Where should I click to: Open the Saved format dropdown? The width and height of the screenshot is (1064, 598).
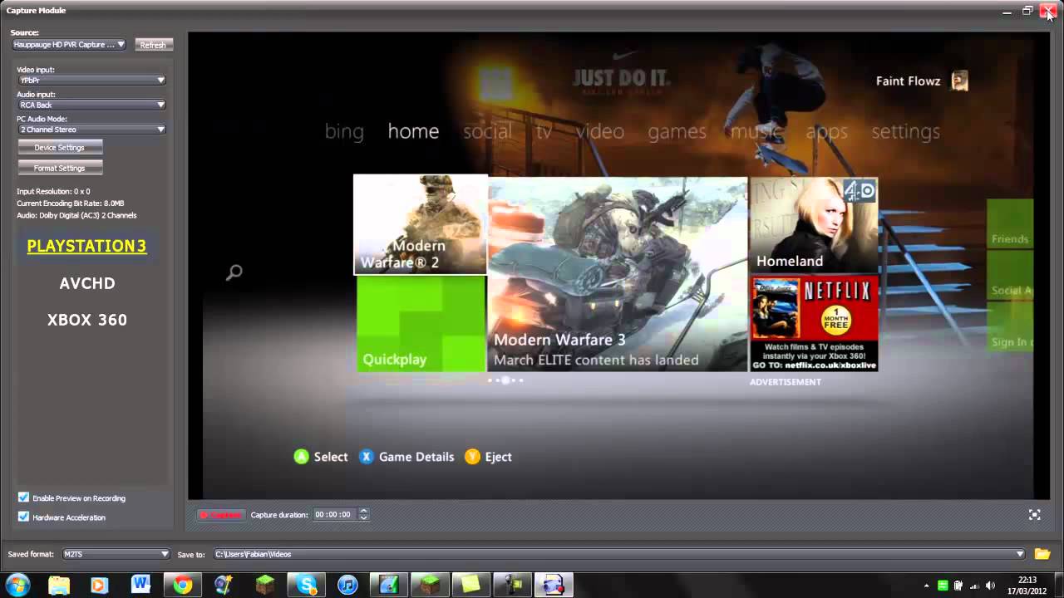[116, 554]
